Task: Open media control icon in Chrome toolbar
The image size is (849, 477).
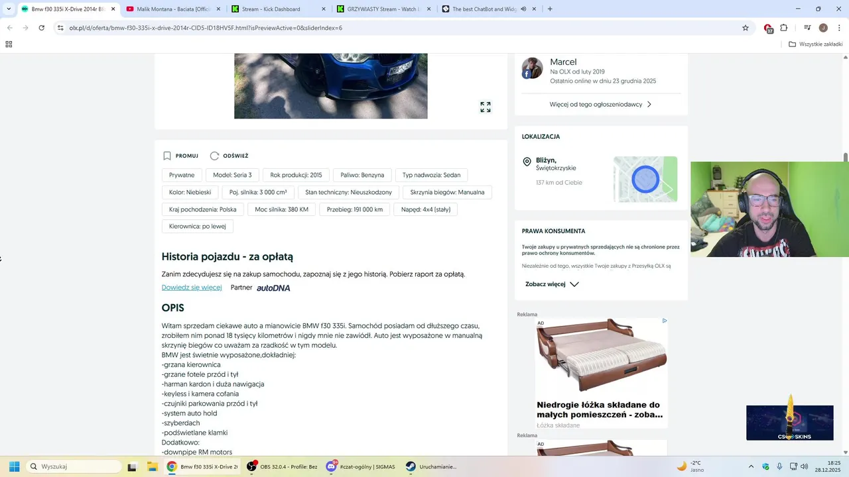Action: (807, 28)
